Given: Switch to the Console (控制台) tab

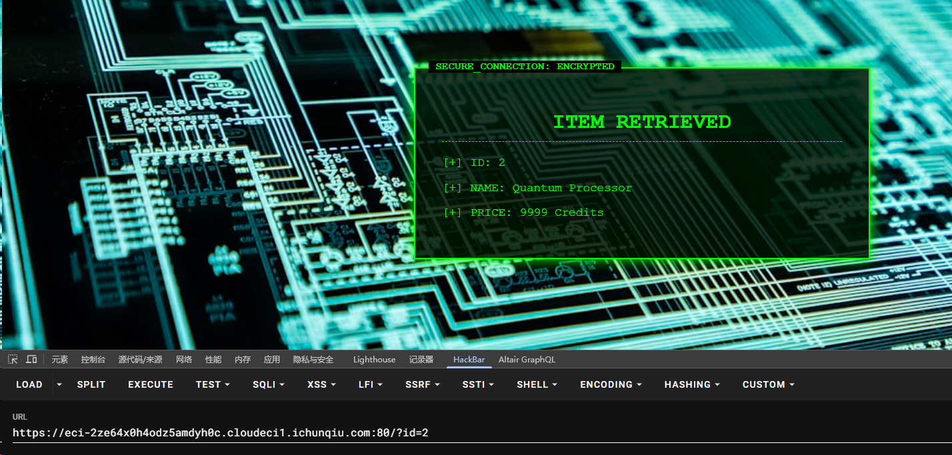Looking at the screenshot, I should 93,360.
